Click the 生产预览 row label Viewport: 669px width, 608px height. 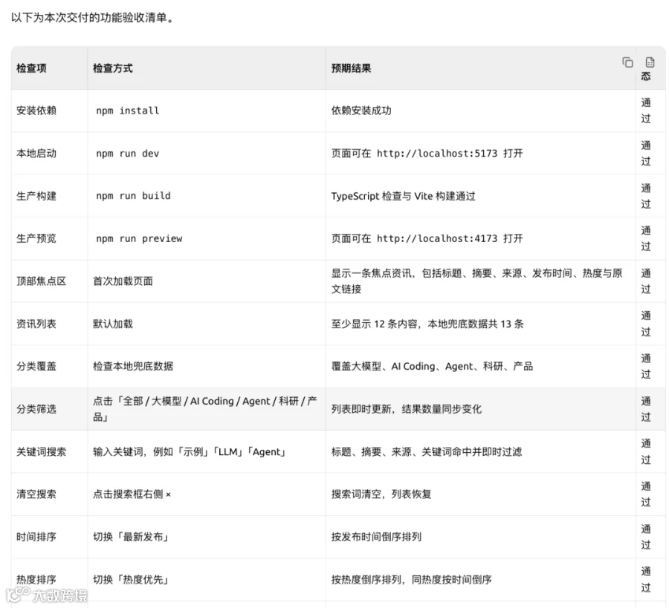point(36,238)
